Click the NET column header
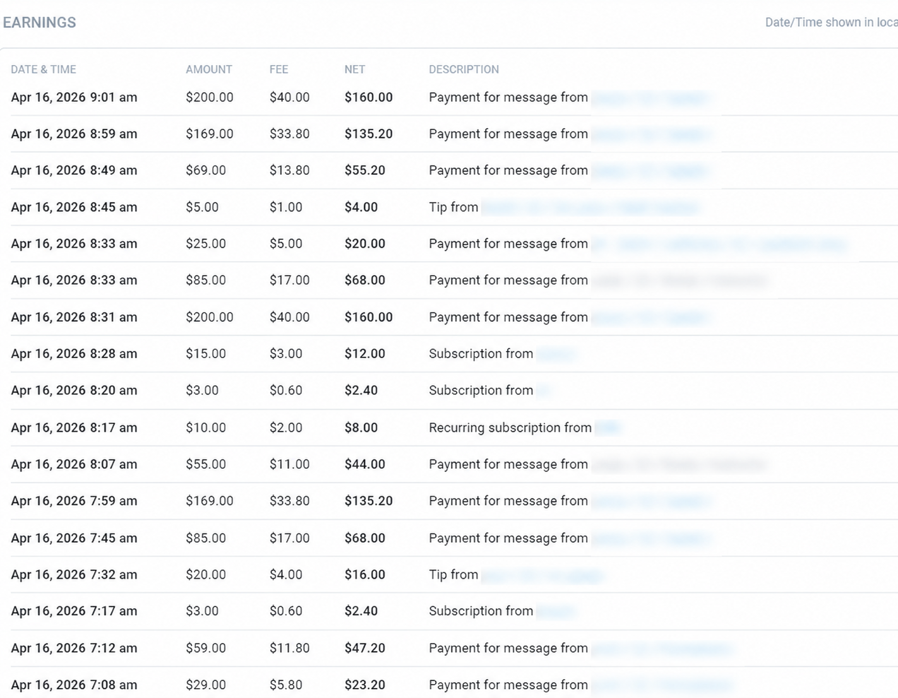 355,69
